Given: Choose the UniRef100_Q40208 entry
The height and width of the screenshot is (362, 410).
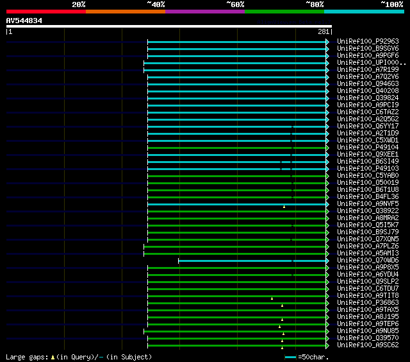Looking at the screenshot, I should point(368,91).
